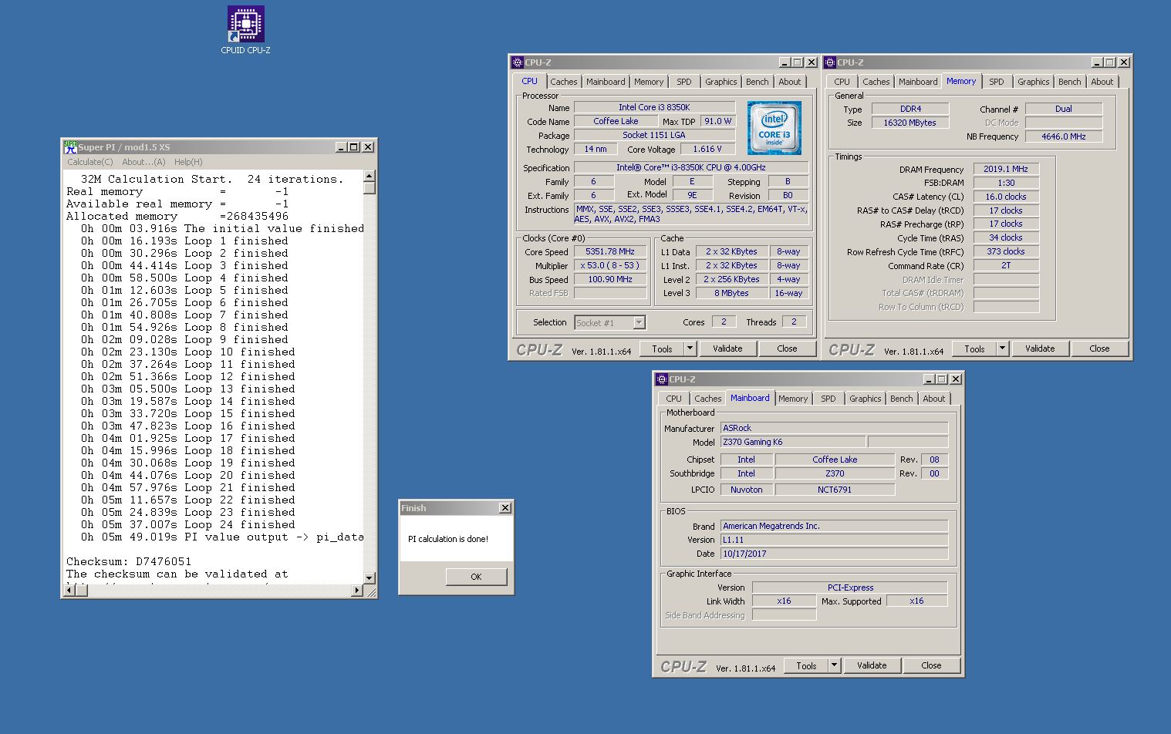Confirm PI calculation done with OK
The image size is (1171, 734).
click(476, 577)
